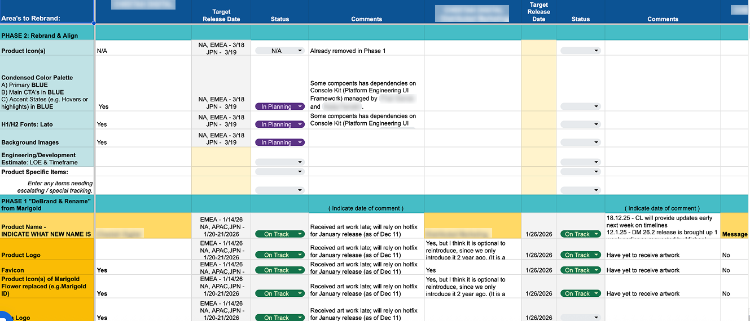Click the "Message" cell at the right edge
Screen dimensions: 750x321
point(734,234)
